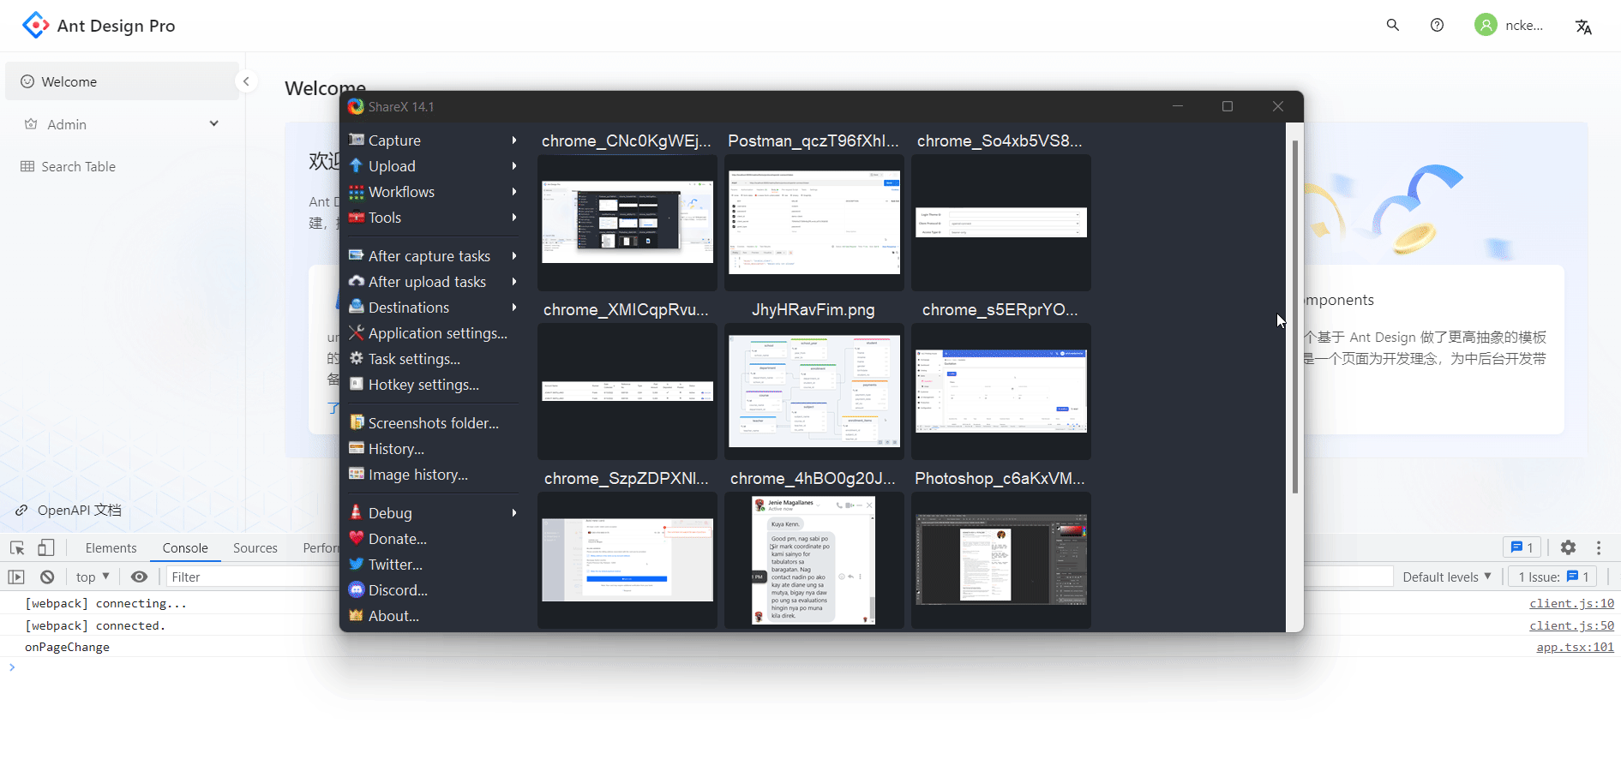
Task: Switch to the DevTools Sources tab
Action: [x=255, y=548]
